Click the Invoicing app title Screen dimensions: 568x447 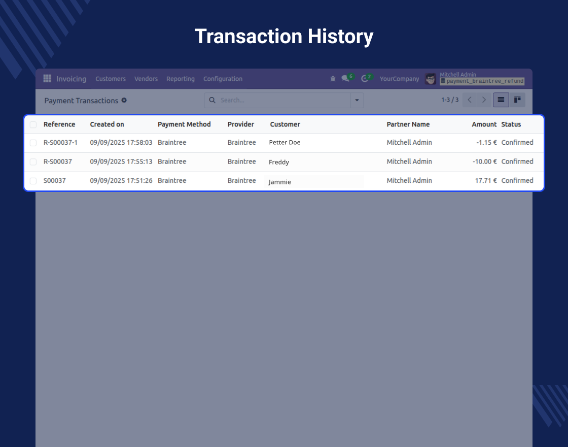coord(72,79)
